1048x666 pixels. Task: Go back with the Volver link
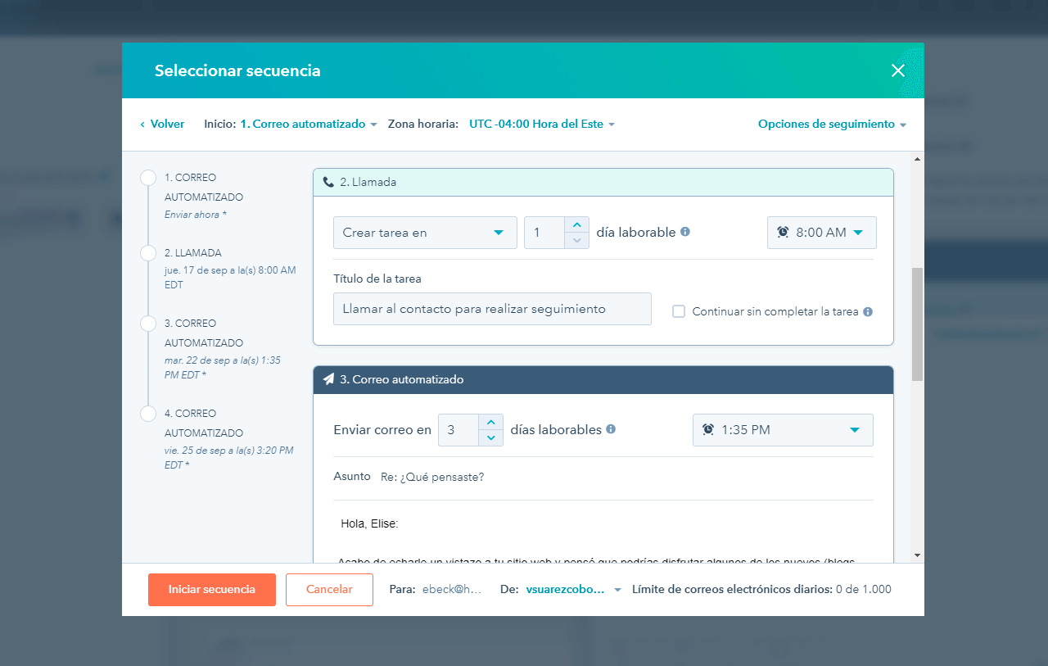click(x=162, y=125)
